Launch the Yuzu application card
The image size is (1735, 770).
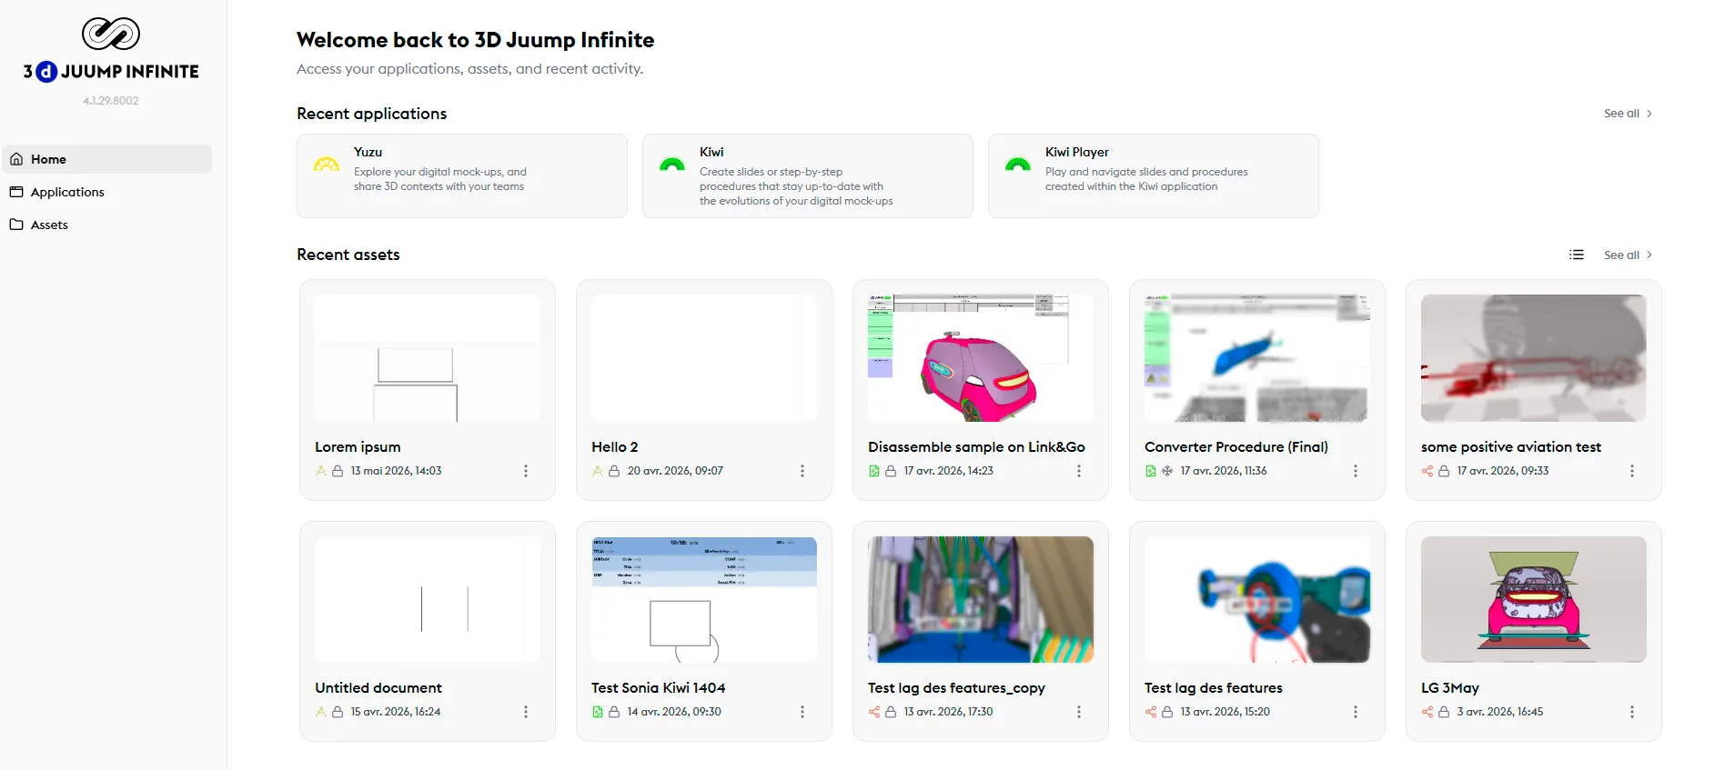(x=462, y=175)
